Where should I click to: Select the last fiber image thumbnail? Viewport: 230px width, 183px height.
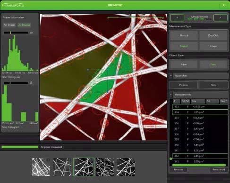coord(126,167)
